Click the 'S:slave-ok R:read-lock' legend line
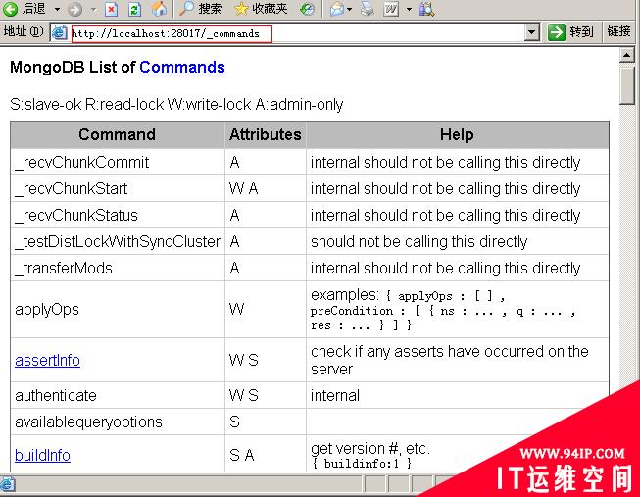The height and width of the screenshot is (497, 640). (176, 105)
